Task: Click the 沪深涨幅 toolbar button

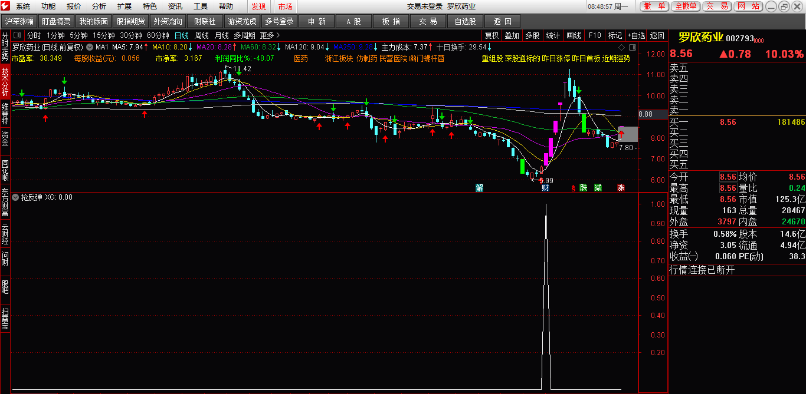Action: 19,21
